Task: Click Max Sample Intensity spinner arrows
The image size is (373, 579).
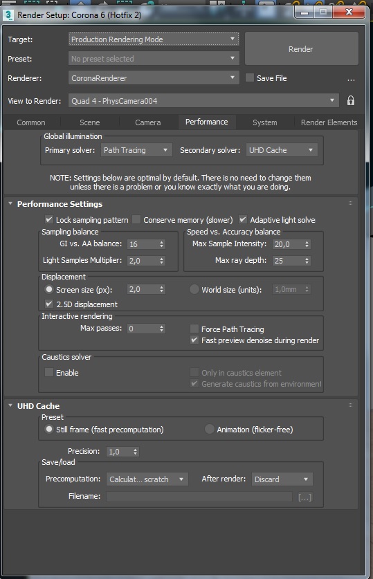Action: (x=307, y=244)
